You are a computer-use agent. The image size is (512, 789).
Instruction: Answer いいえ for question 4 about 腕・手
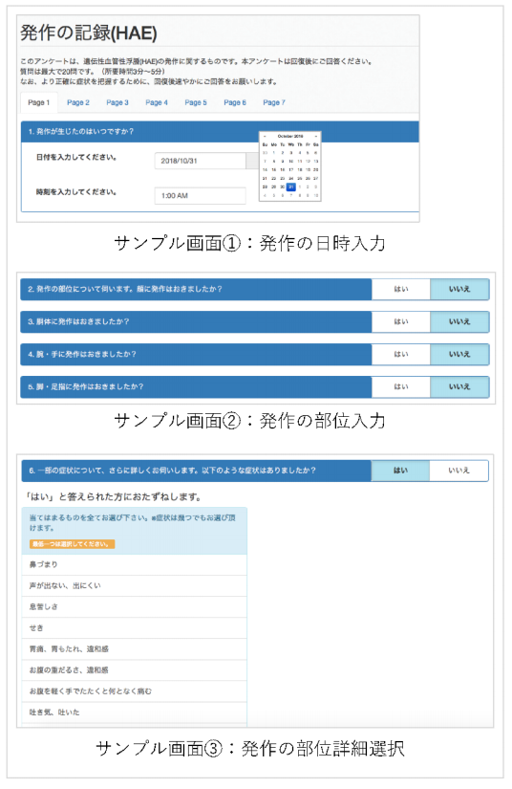click(459, 354)
